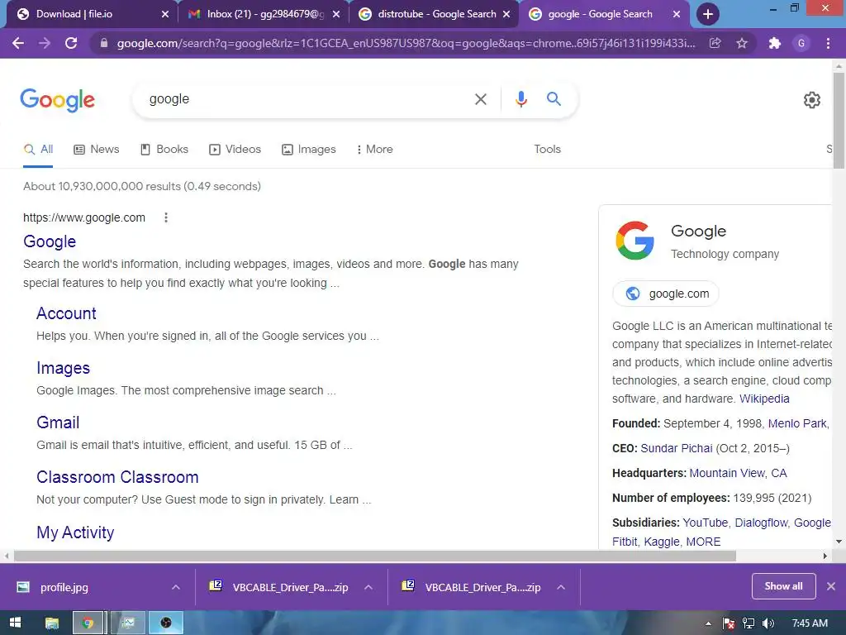Click the Chrome taskbar icon
This screenshot has height=635, width=846.
pos(88,623)
